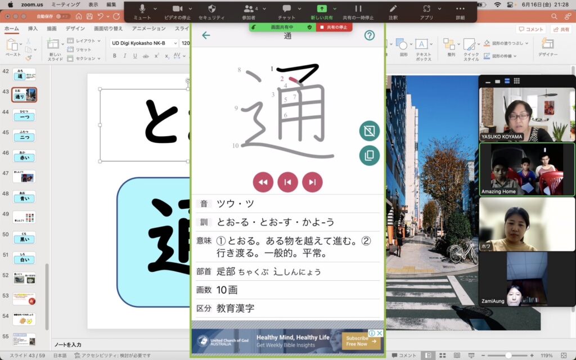
Task: Open Zoom security shield options
Action: (211, 12)
